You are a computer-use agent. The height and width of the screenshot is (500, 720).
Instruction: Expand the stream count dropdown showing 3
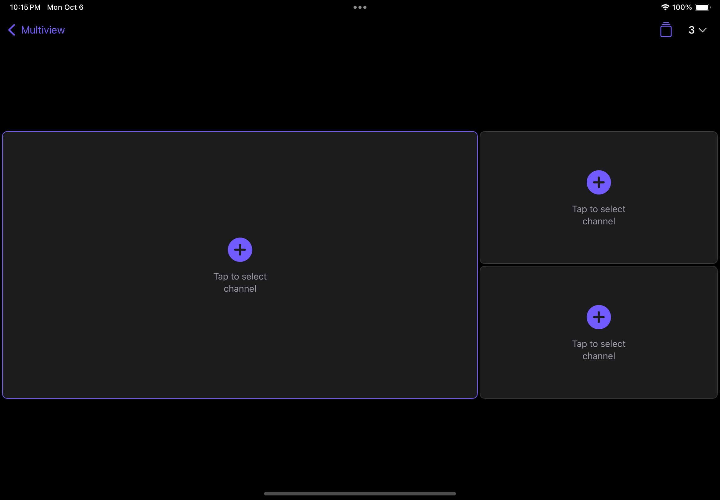coord(696,30)
